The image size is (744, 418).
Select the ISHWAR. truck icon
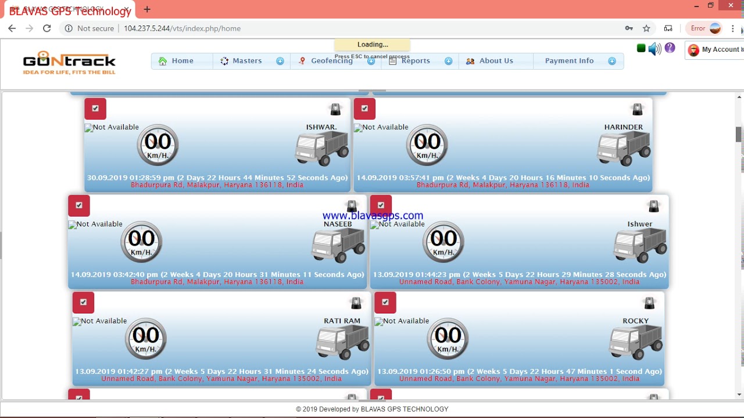click(x=321, y=149)
